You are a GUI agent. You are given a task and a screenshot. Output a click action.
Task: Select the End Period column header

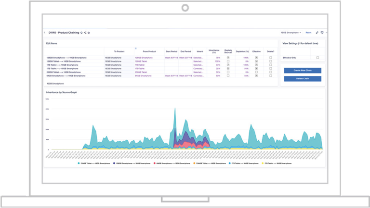(185, 51)
